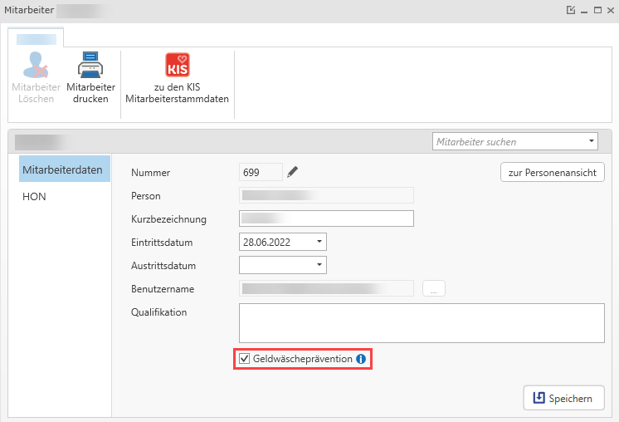Viewport: 619px width, 422px height.
Task: Click the zur Personenansicht button
Action: (552, 172)
